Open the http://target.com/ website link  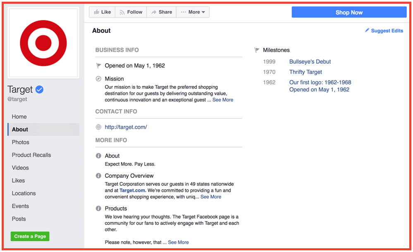point(126,127)
